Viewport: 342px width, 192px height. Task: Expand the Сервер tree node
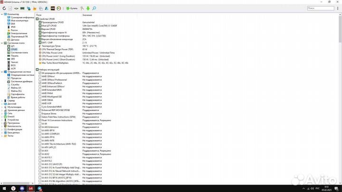click(x=2, y=101)
